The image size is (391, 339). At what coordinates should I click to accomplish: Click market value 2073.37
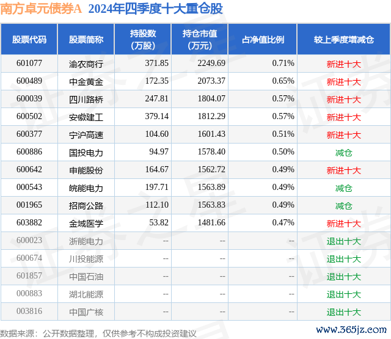211,81
